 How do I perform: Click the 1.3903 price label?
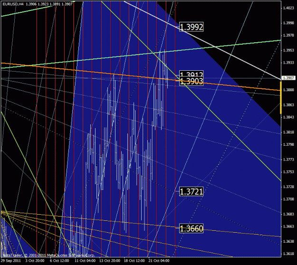point(191,81)
